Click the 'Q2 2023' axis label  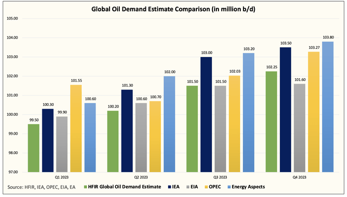pyautogui.click(x=141, y=177)
